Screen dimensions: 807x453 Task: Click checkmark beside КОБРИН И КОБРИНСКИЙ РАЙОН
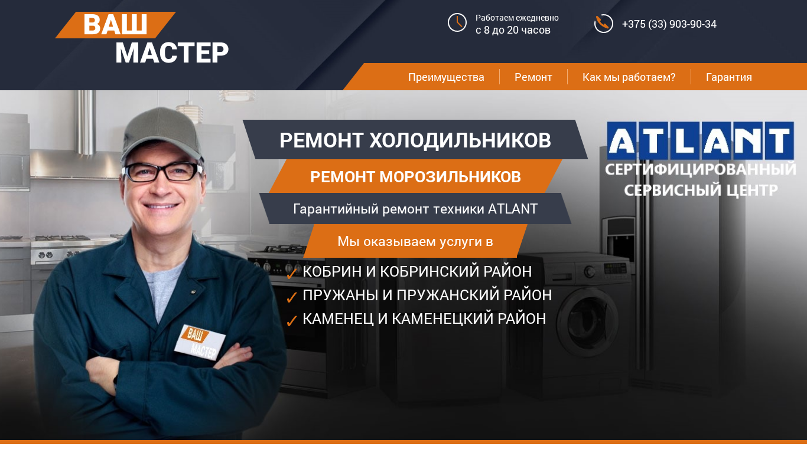291,273
